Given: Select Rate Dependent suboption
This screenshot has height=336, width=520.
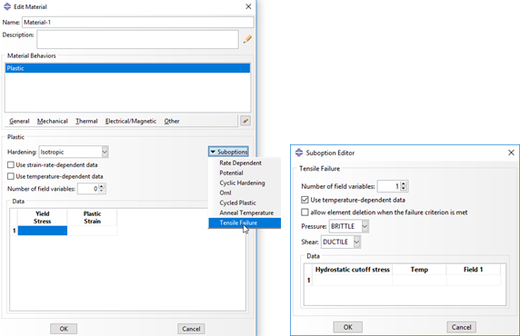Looking at the screenshot, I should pos(245,163).
